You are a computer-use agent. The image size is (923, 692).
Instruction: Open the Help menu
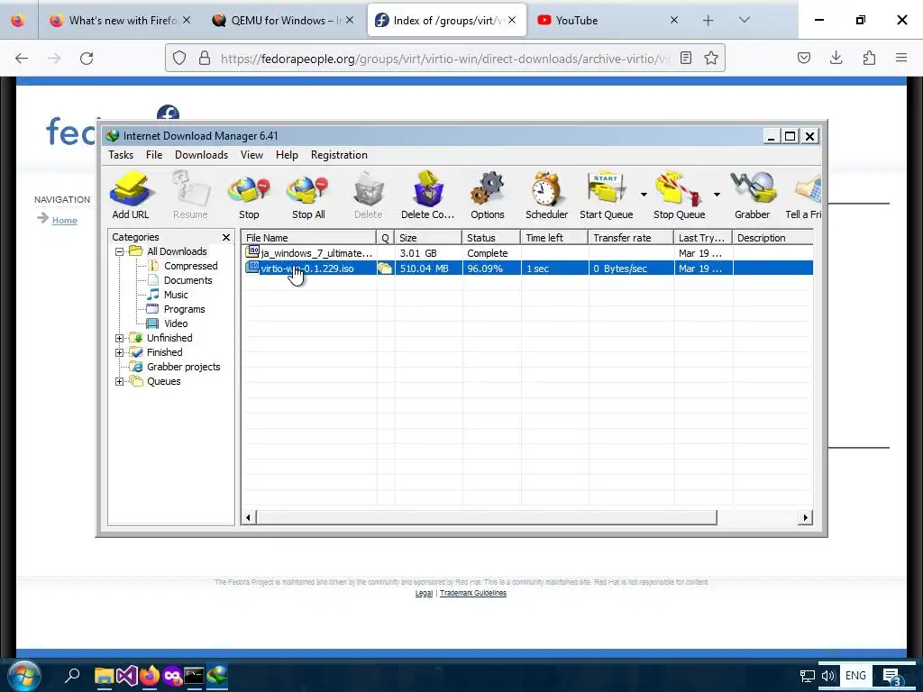287,155
